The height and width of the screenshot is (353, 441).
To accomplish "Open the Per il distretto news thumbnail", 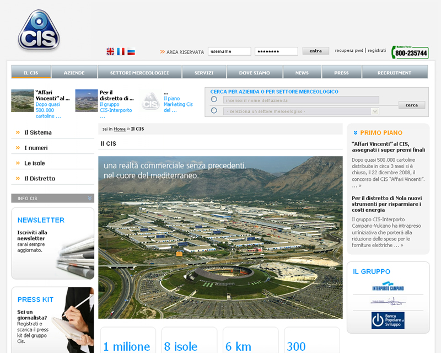I will pos(87,101).
